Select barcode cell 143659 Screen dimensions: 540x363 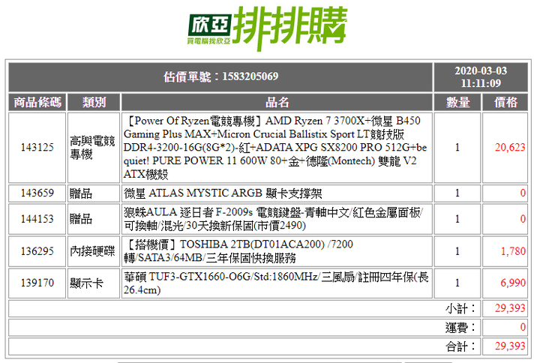[x=37, y=193]
